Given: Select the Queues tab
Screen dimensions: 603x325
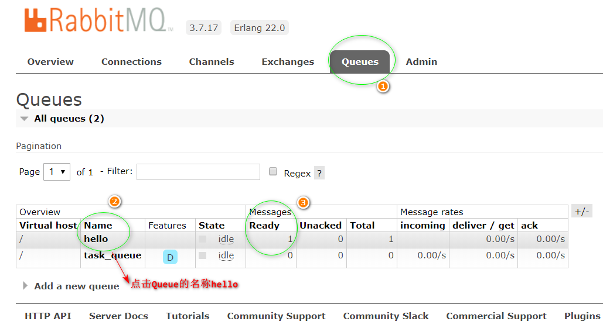Looking at the screenshot, I should point(360,62).
